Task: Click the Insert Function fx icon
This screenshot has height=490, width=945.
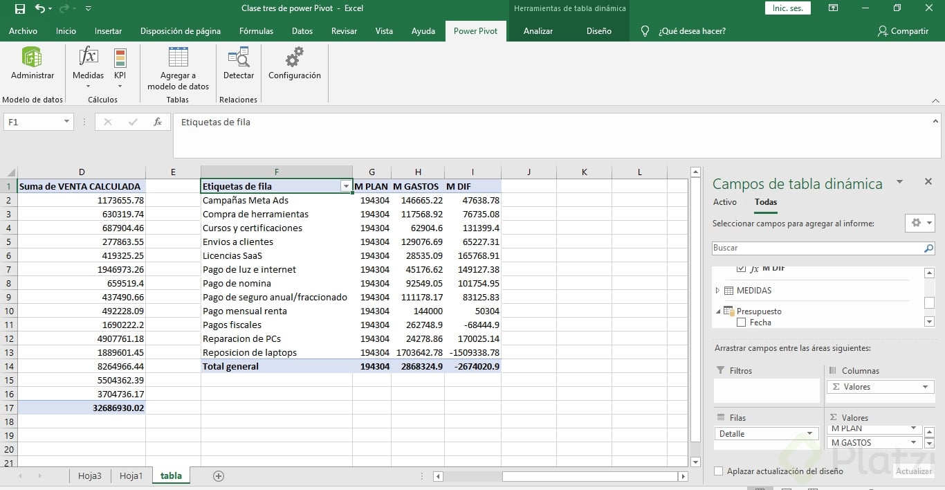Action: tap(158, 122)
